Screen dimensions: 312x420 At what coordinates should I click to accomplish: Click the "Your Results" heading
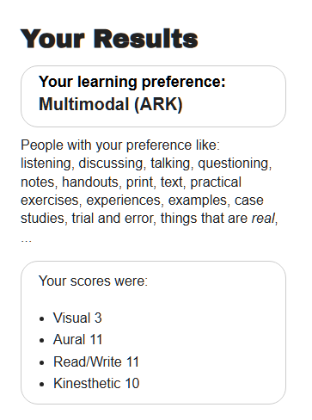point(109,39)
